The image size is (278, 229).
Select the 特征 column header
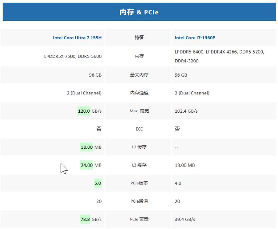tap(139, 37)
